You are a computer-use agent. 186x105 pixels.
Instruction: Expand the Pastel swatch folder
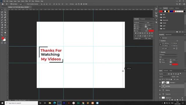[x=160, y=23]
